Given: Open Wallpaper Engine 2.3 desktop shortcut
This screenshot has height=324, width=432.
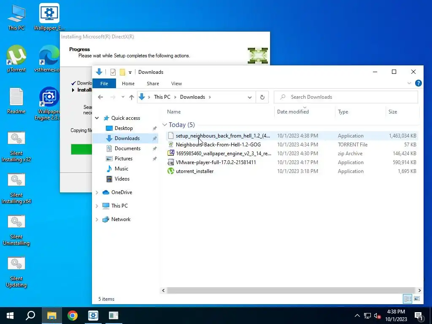Looking at the screenshot, I should coord(48,104).
